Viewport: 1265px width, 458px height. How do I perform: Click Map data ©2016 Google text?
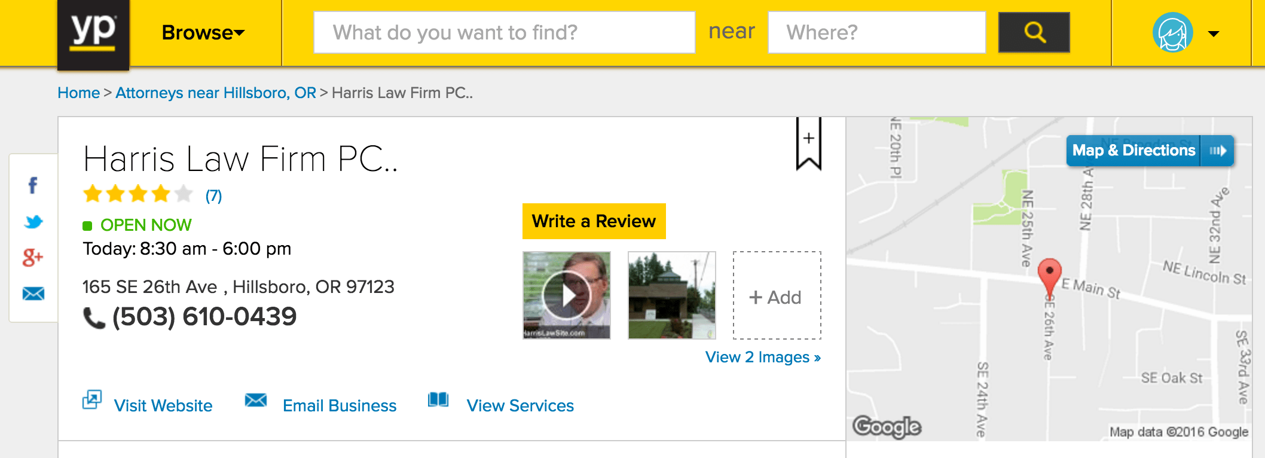[x=1179, y=432]
